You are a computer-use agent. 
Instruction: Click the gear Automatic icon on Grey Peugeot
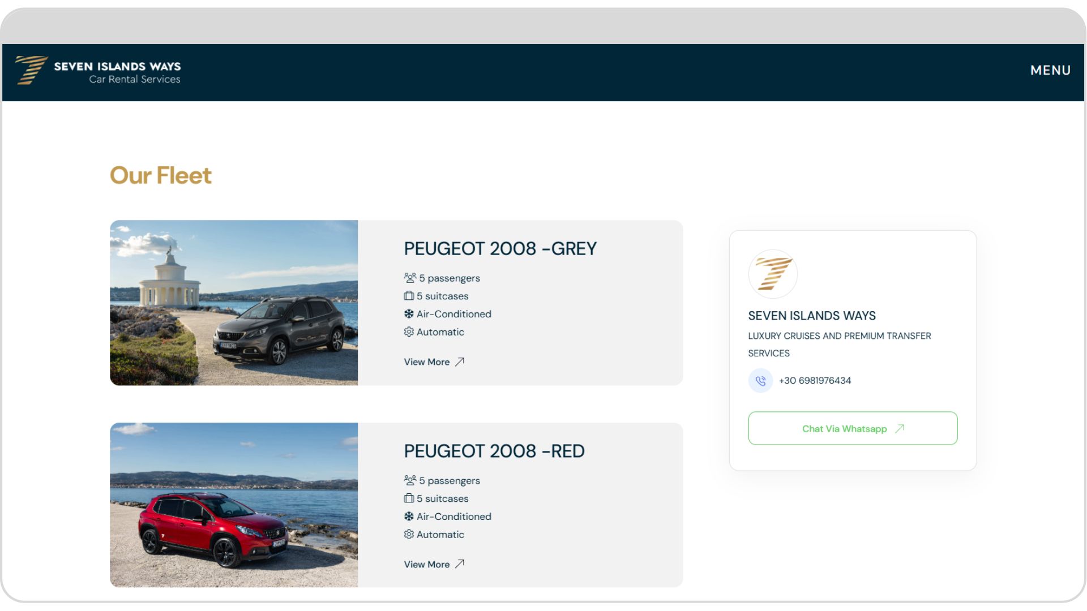tap(409, 332)
